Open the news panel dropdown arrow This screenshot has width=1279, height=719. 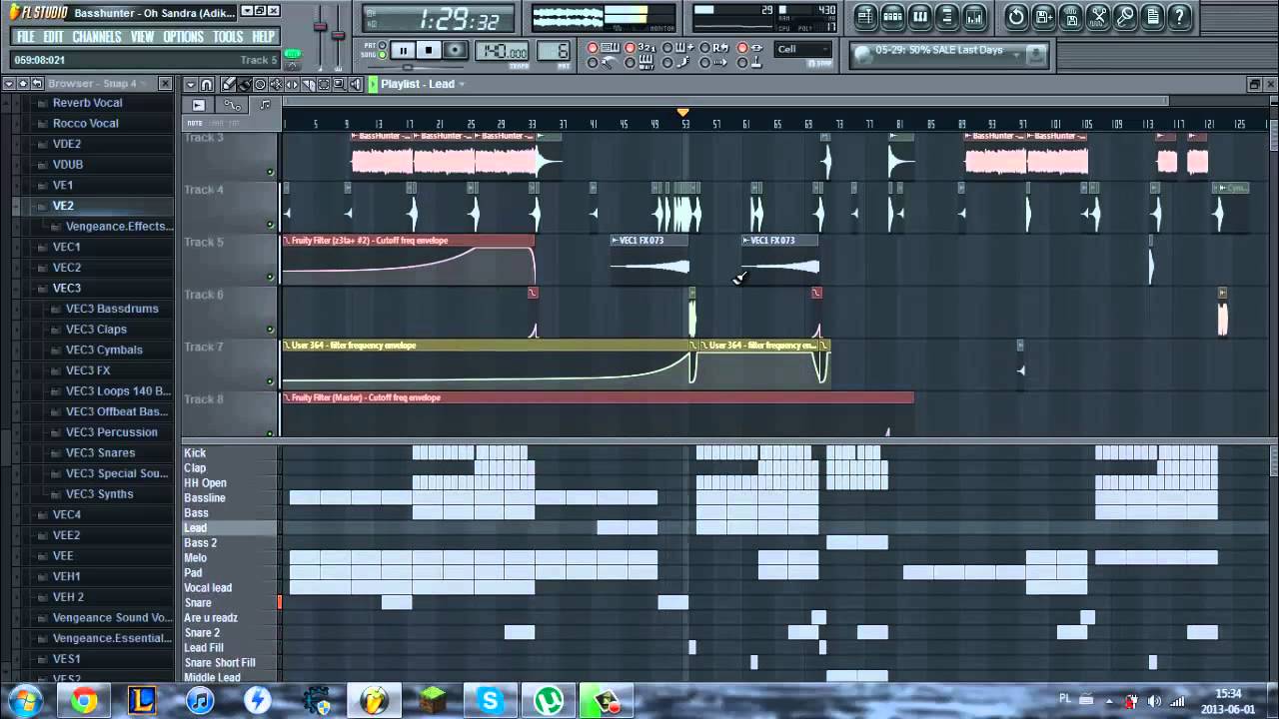coord(1016,55)
